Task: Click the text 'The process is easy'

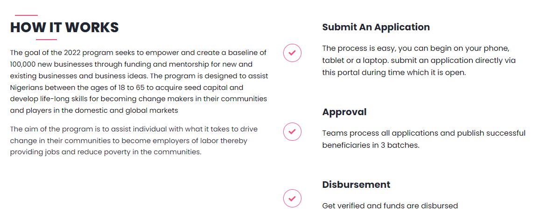Action: [x=355, y=48]
